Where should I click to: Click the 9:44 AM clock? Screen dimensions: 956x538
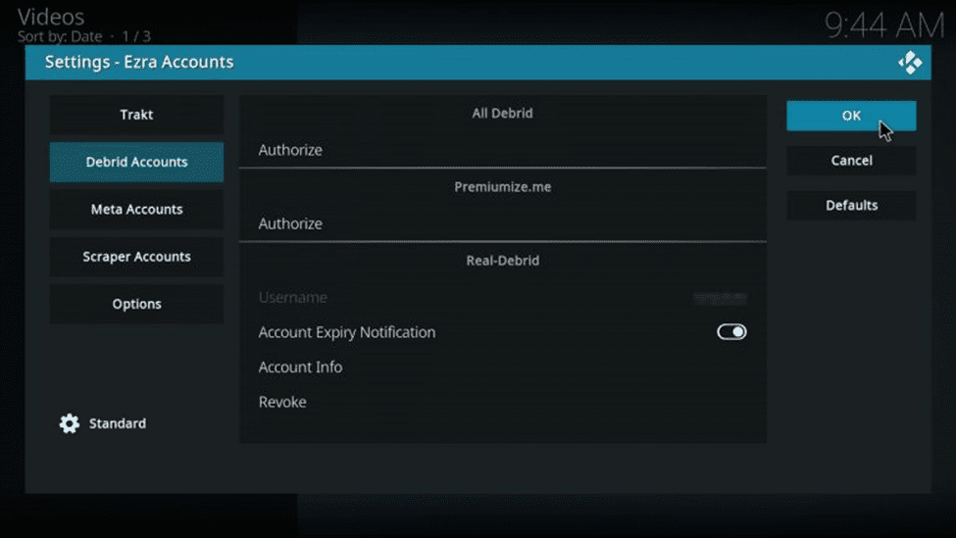pos(884,25)
